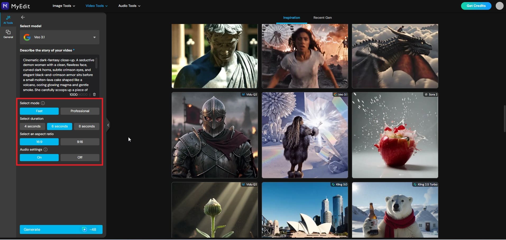The width and height of the screenshot is (506, 240).
Task: Switch to the Recent Gen tab
Action: [x=322, y=17]
